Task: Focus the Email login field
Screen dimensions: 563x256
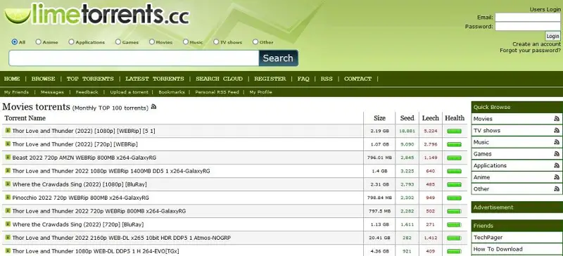Action: [528, 18]
